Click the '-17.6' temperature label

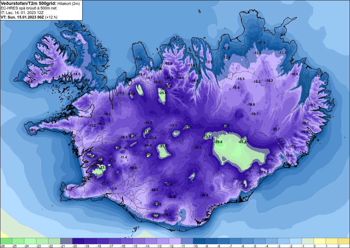pyautogui.click(x=236, y=88)
